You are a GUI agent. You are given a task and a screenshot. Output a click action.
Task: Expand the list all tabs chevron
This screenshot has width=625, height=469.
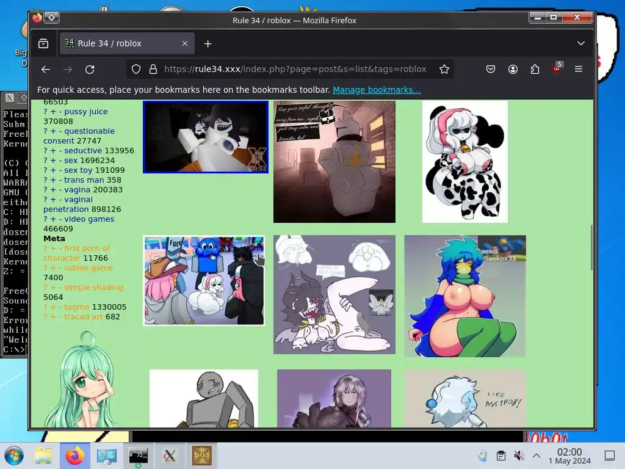click(581, 43)
